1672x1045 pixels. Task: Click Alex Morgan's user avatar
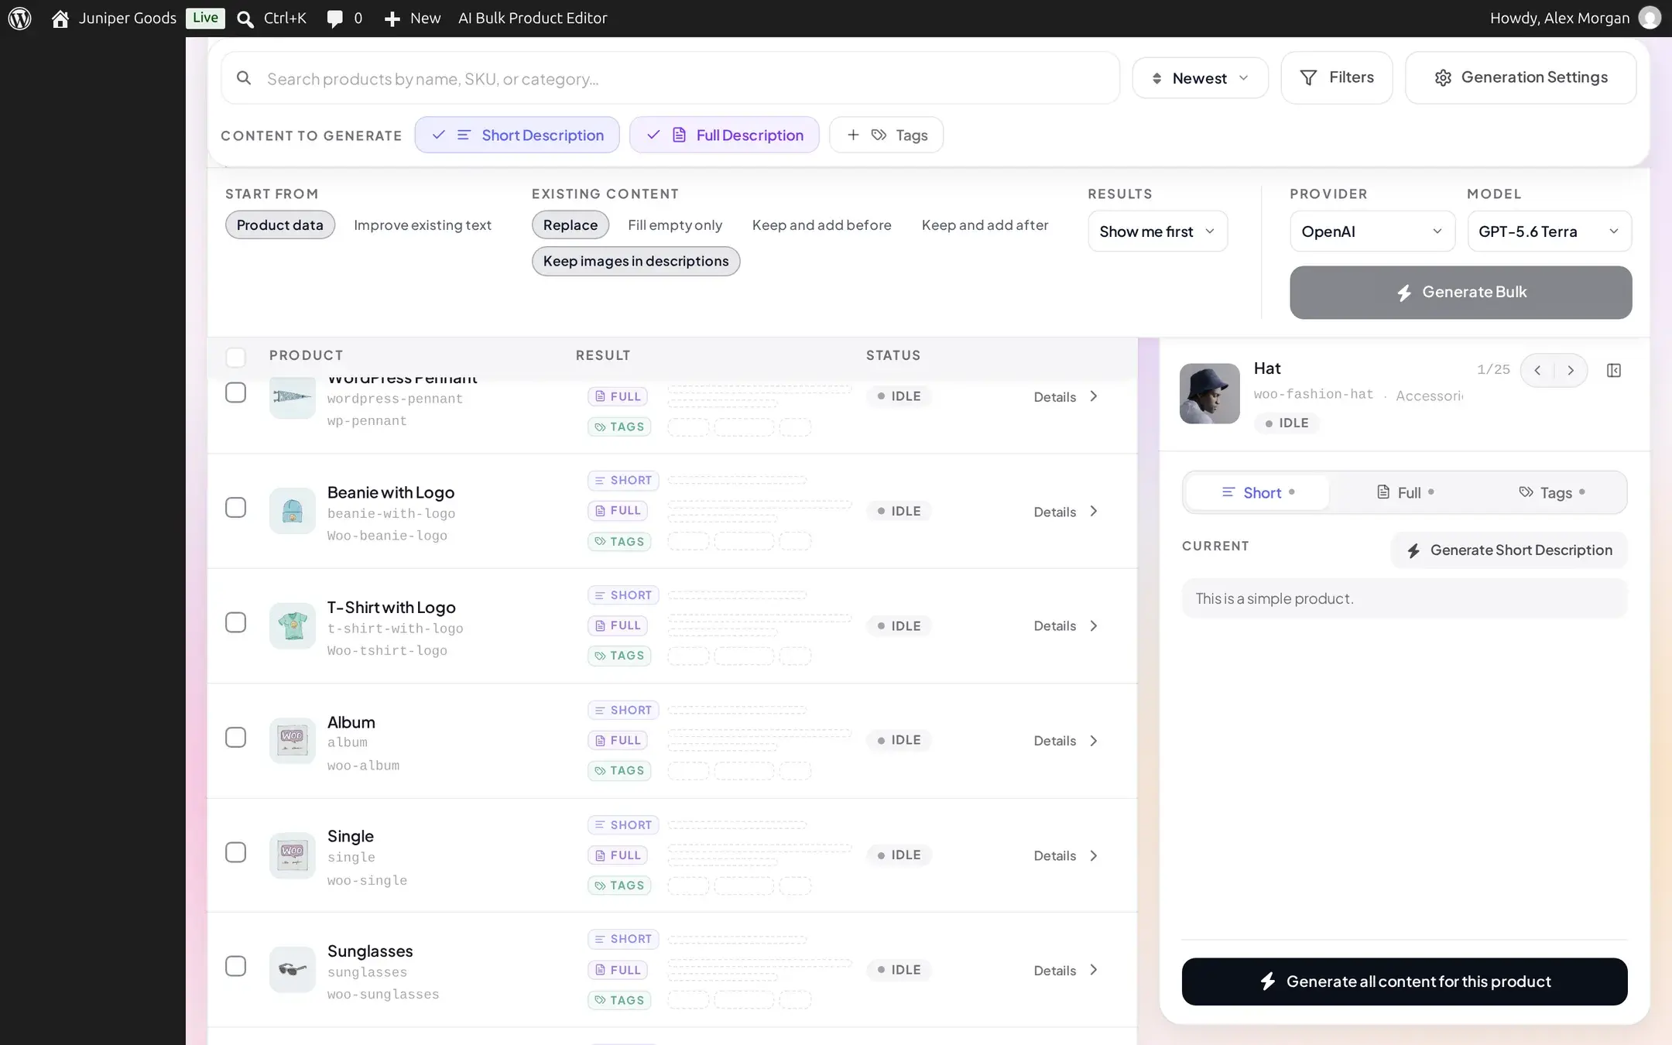1650,18
